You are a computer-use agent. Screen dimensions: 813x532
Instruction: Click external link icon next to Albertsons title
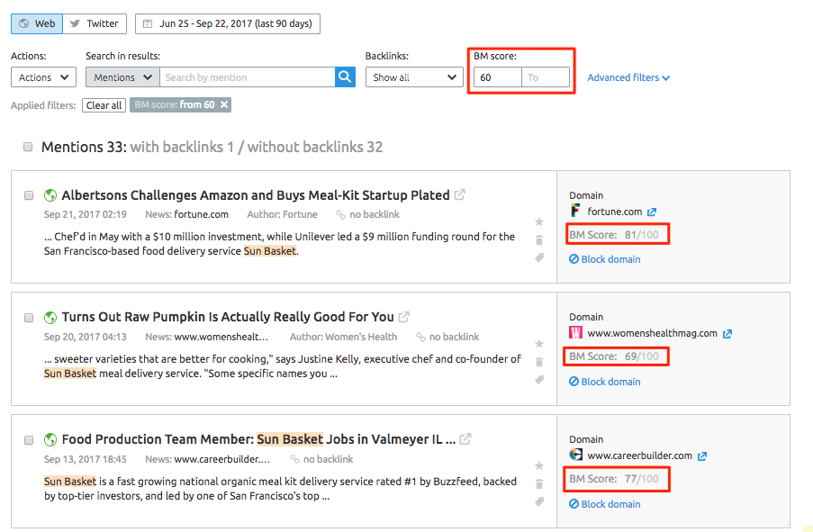[x=460, y=195]
